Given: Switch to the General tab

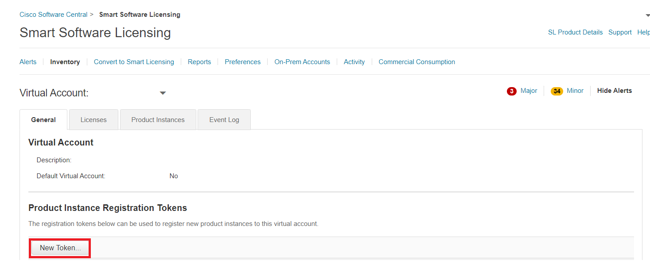Looking at the screenshot, I should point(43,120).
